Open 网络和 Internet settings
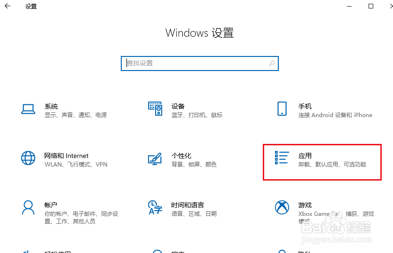Image resolution: width=393 pixels, height=253 pixels. click(x=66, y=156)
